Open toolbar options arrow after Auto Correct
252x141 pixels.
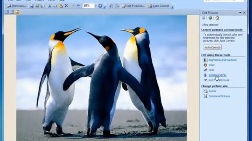172,7
